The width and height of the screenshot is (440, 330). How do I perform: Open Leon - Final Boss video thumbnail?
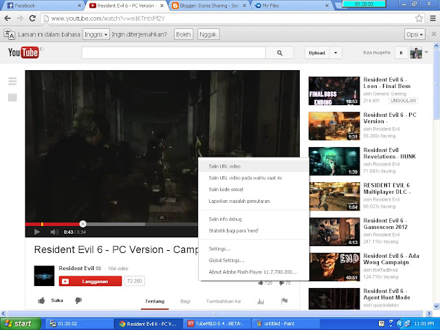click(334, 91)
